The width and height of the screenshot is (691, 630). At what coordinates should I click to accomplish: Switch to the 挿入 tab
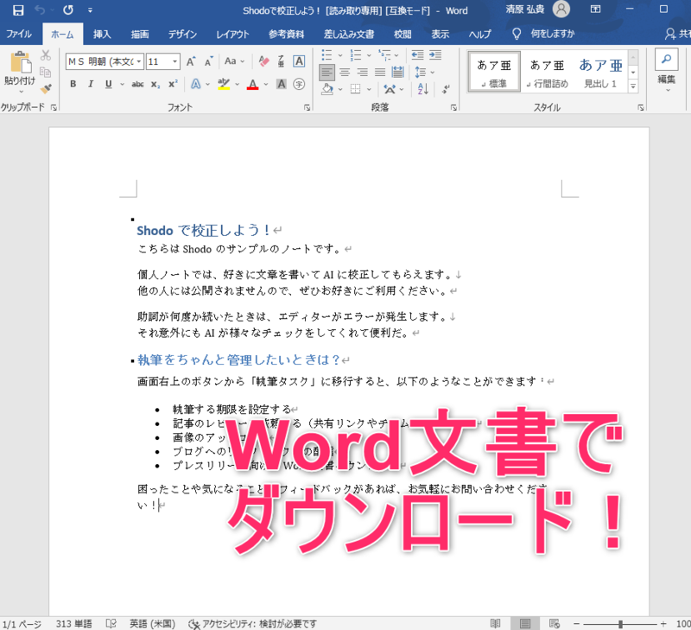coord(102,34)
